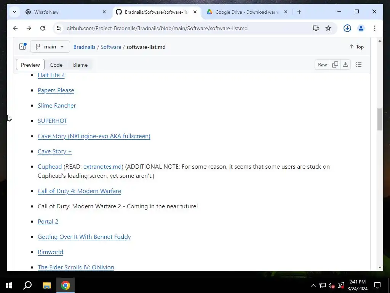Open Papers Please link
Viewport: 390px width, 293px height.
[x=56, y=90]
